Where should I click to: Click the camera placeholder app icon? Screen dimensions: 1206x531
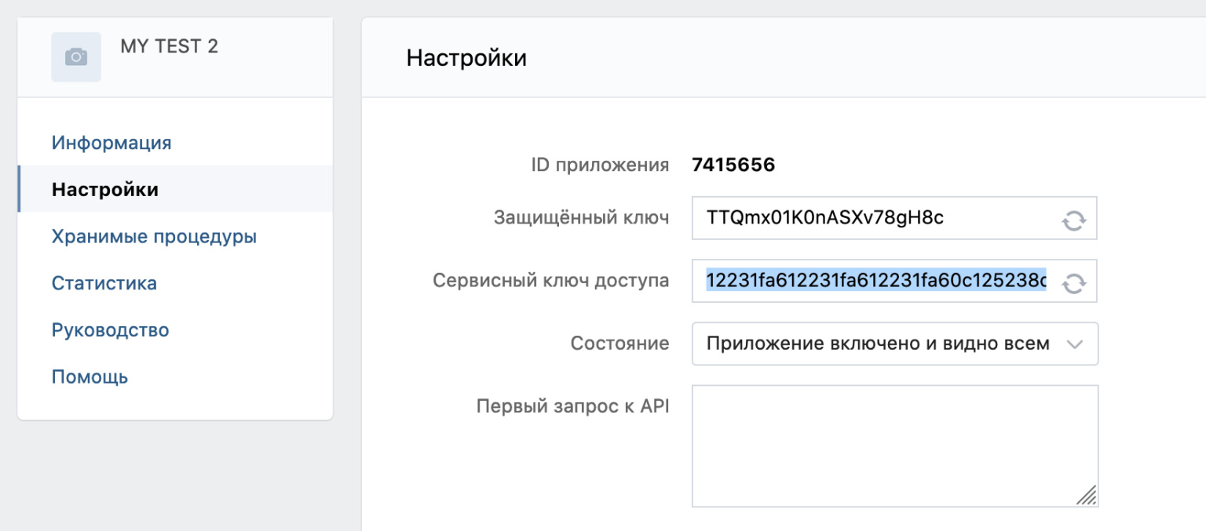tap(76, 57)
